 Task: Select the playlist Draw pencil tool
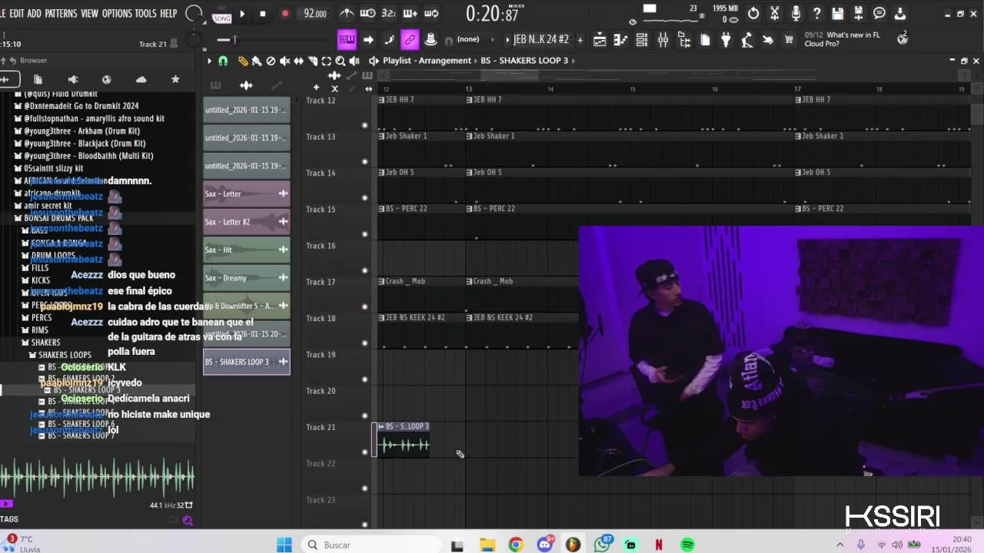243,61
